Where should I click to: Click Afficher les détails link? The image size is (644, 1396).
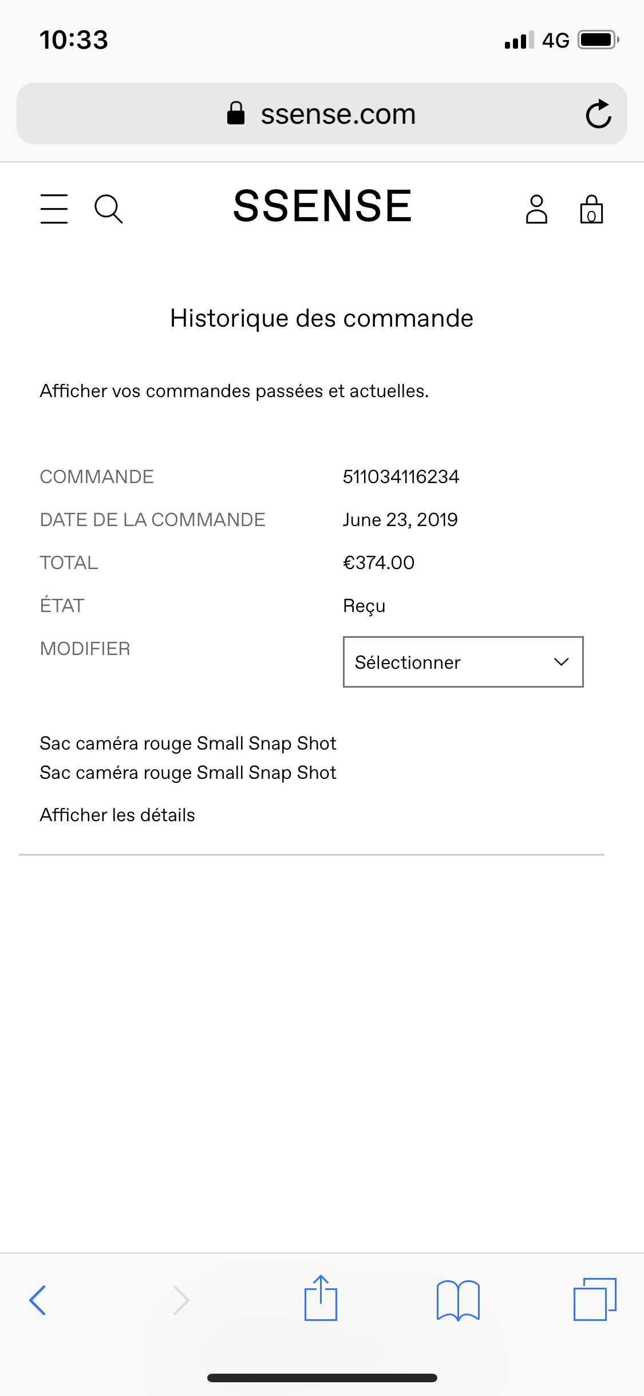pos(117,815)
